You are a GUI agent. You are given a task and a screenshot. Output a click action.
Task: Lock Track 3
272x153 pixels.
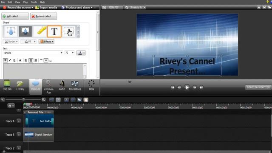pyautogui.click(x=19, y=134)
